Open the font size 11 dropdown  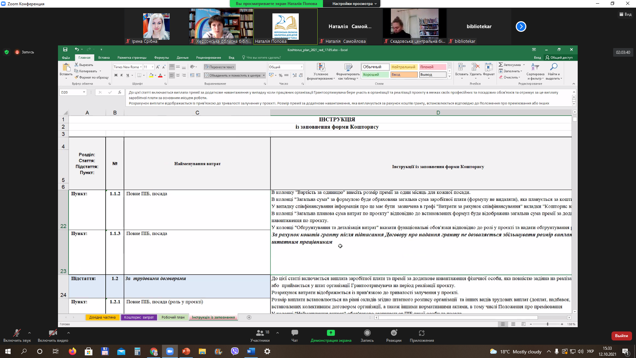click(152, 67)
